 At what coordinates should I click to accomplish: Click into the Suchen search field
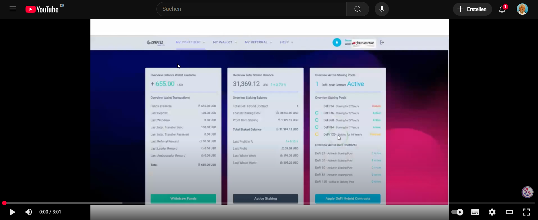(x=251, y=9)
